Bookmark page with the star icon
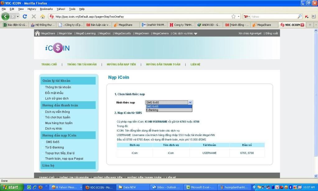Image resolution: width=318 pixels, height=191 pixels. tap(233, 16)
